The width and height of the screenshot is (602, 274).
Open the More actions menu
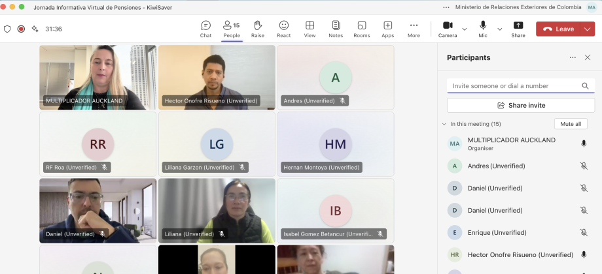coord(414,29)
